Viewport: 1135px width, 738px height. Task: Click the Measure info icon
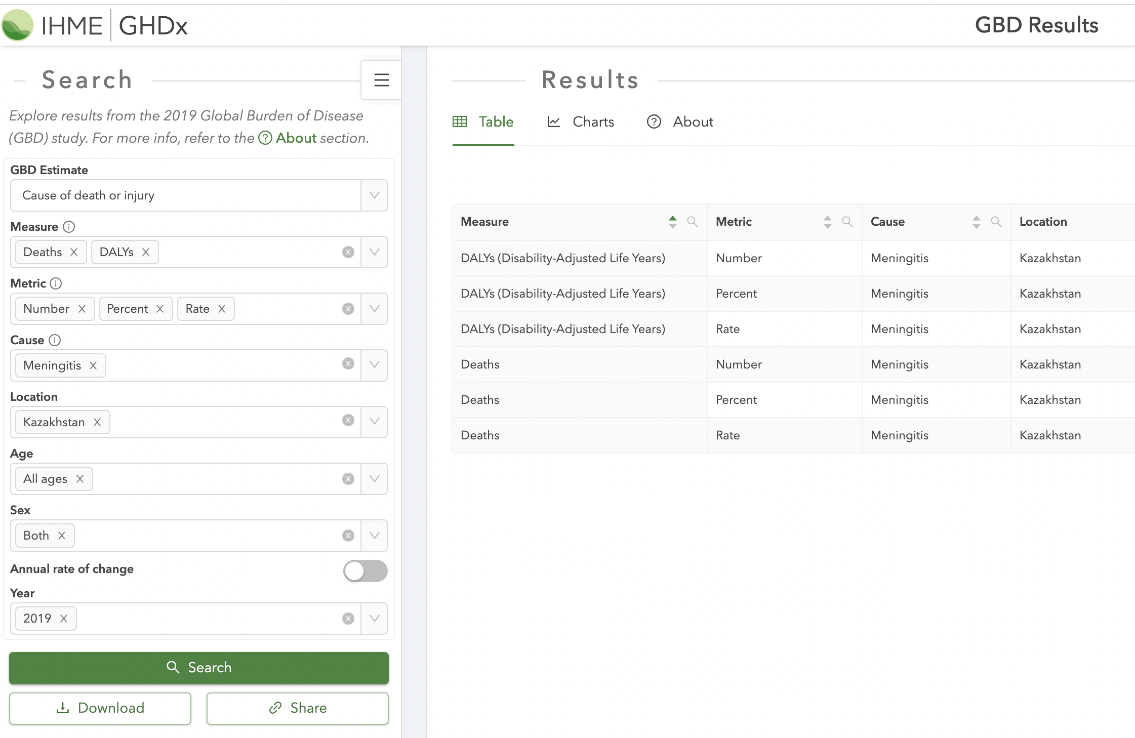69,227
